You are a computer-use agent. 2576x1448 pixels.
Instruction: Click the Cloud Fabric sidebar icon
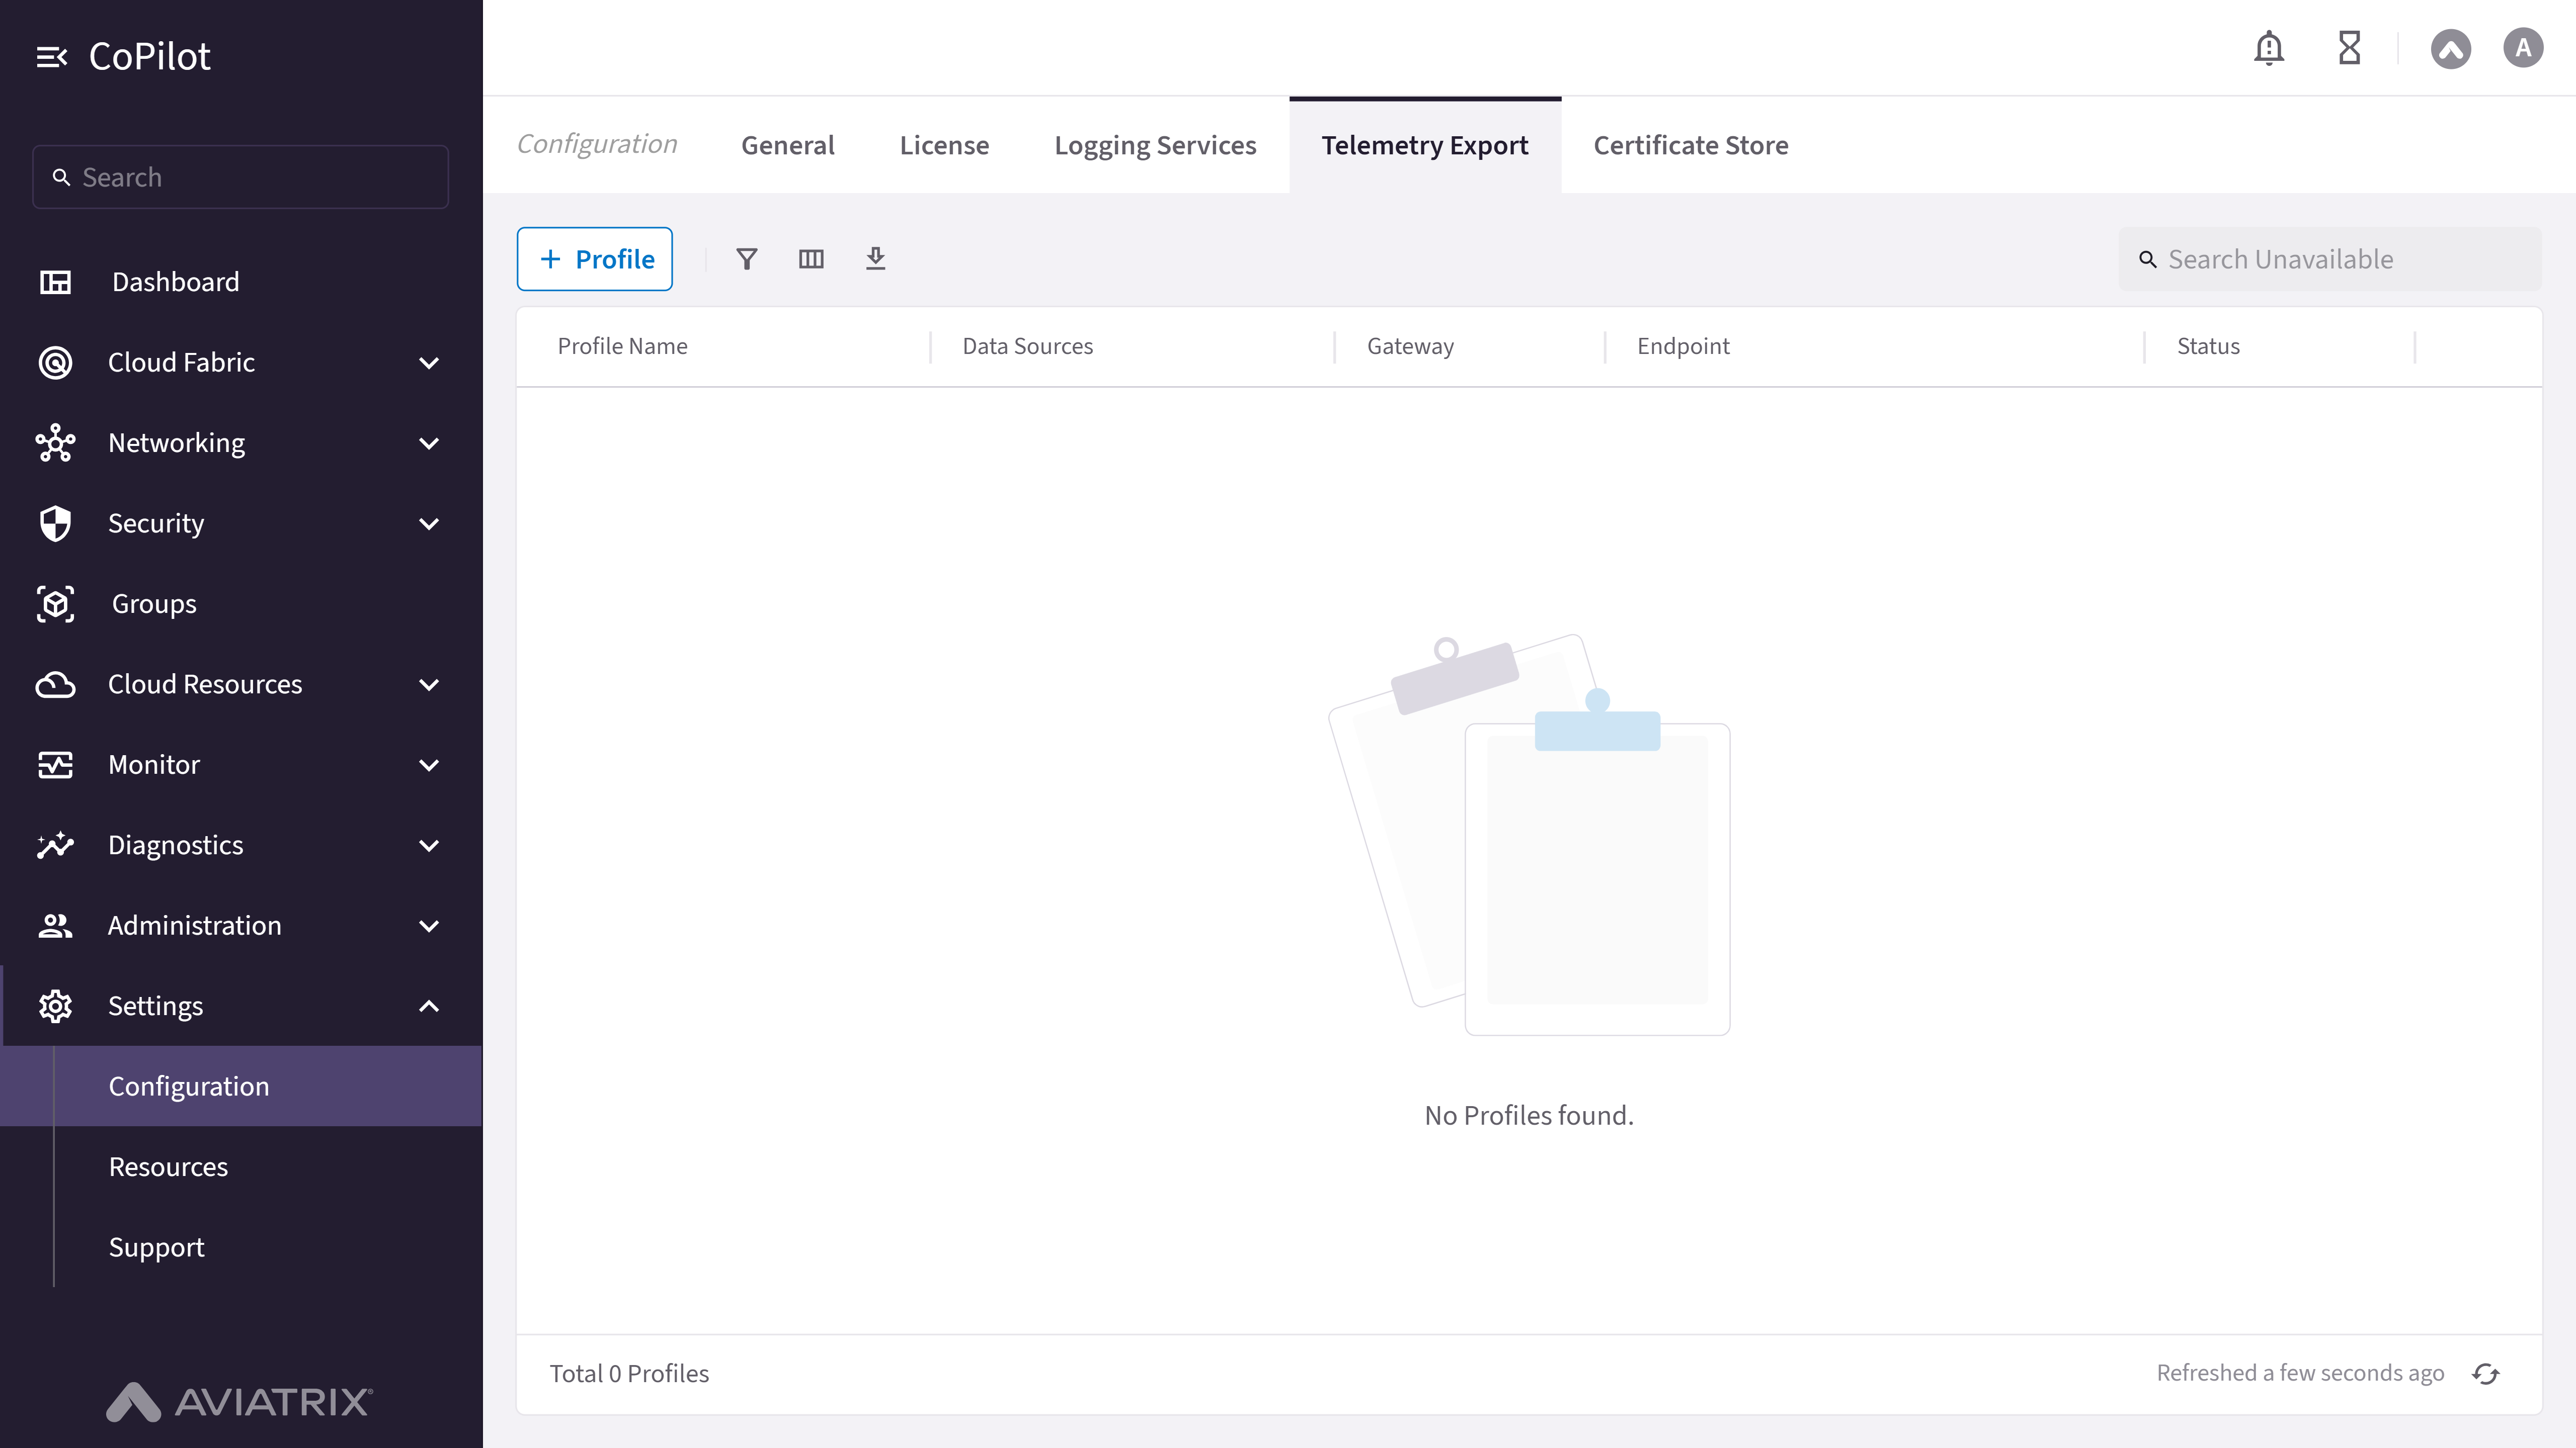(55, 363)
